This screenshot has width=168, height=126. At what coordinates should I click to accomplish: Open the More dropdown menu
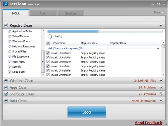pos(159,12)
